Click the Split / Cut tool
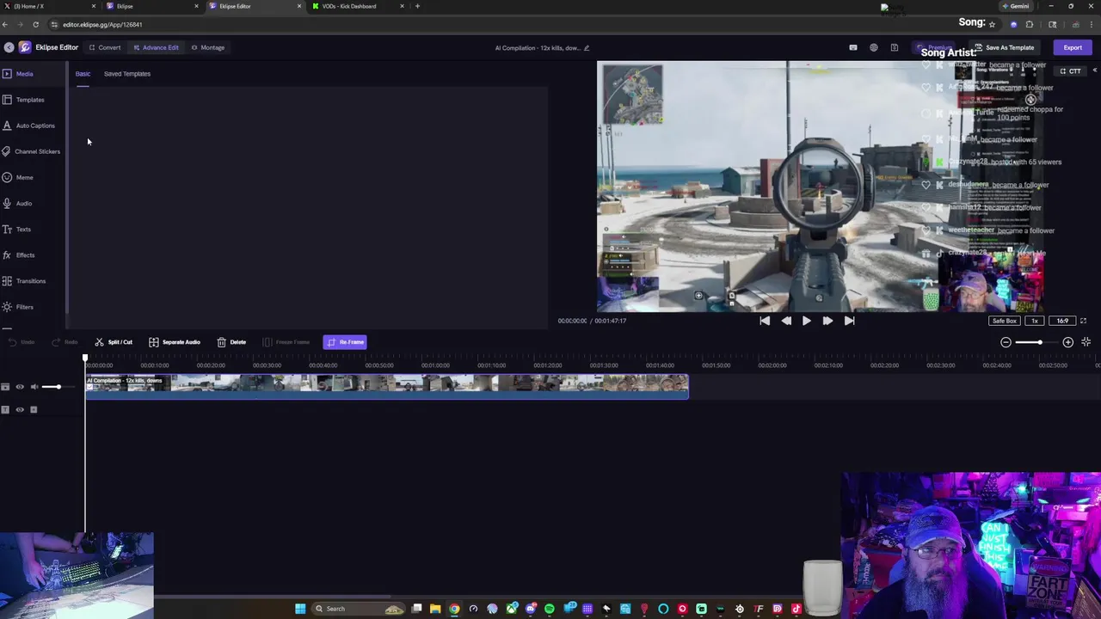This screenshot has height=619, width=1101. 114,342
